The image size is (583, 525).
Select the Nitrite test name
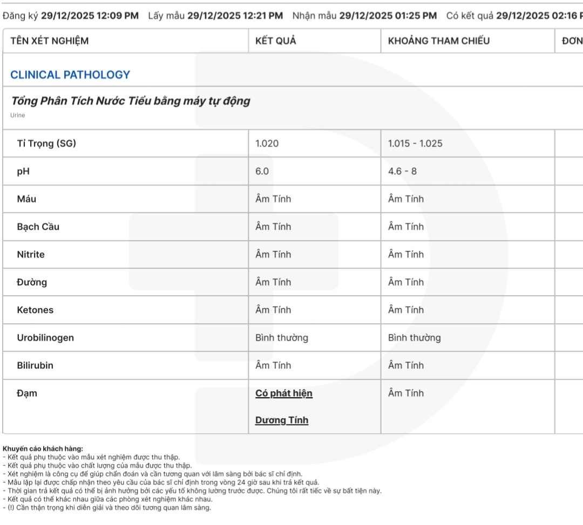[31, 255]
